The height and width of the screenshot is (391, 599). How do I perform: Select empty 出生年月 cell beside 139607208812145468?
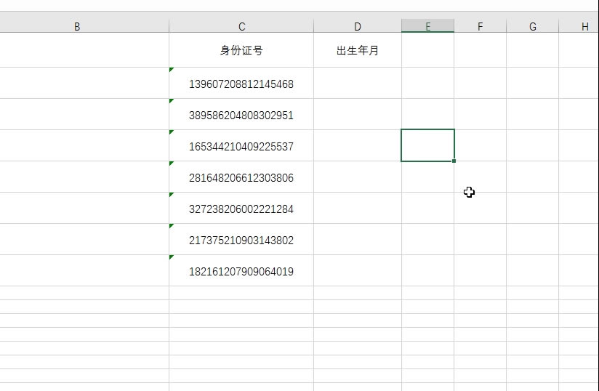[358, 84]
